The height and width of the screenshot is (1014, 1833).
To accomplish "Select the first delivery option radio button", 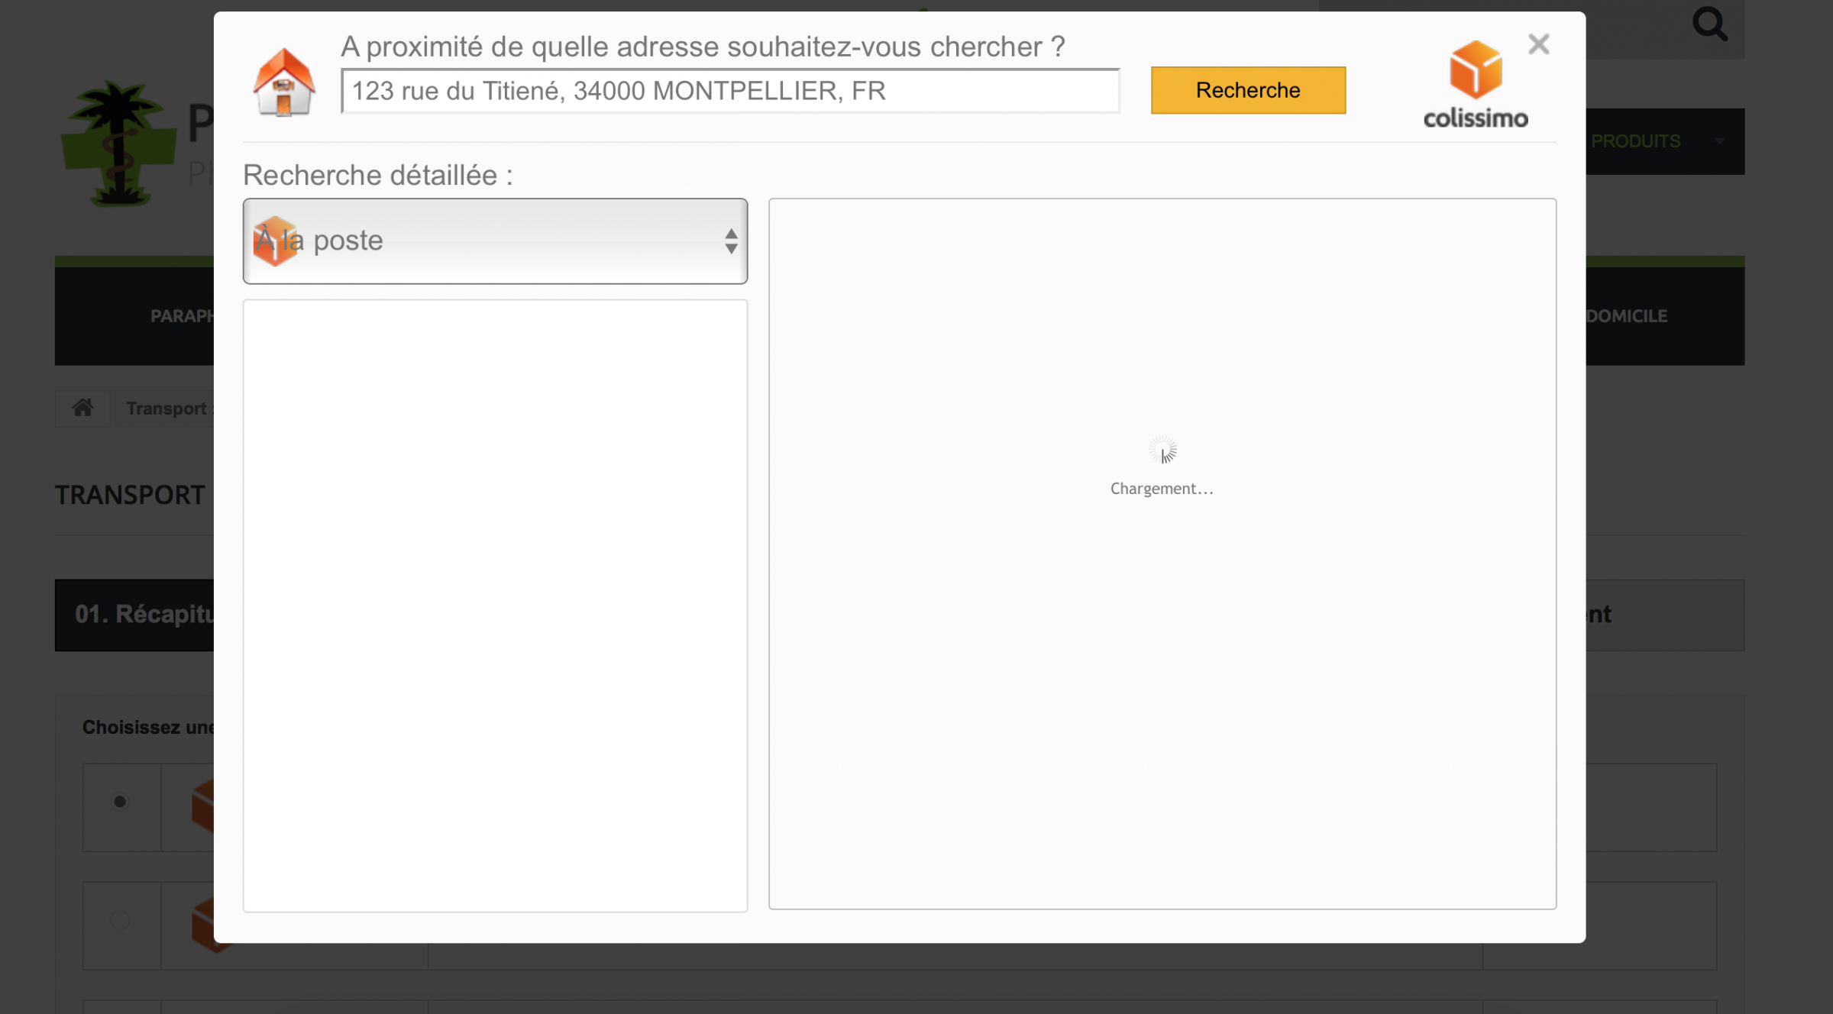I will click(x=120, y=802).
